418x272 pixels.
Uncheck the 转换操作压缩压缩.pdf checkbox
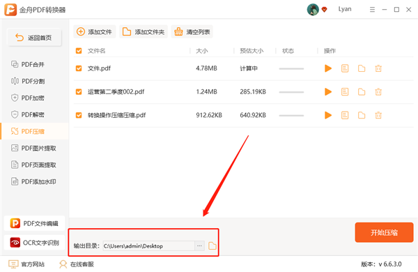(x=79, y=115)
